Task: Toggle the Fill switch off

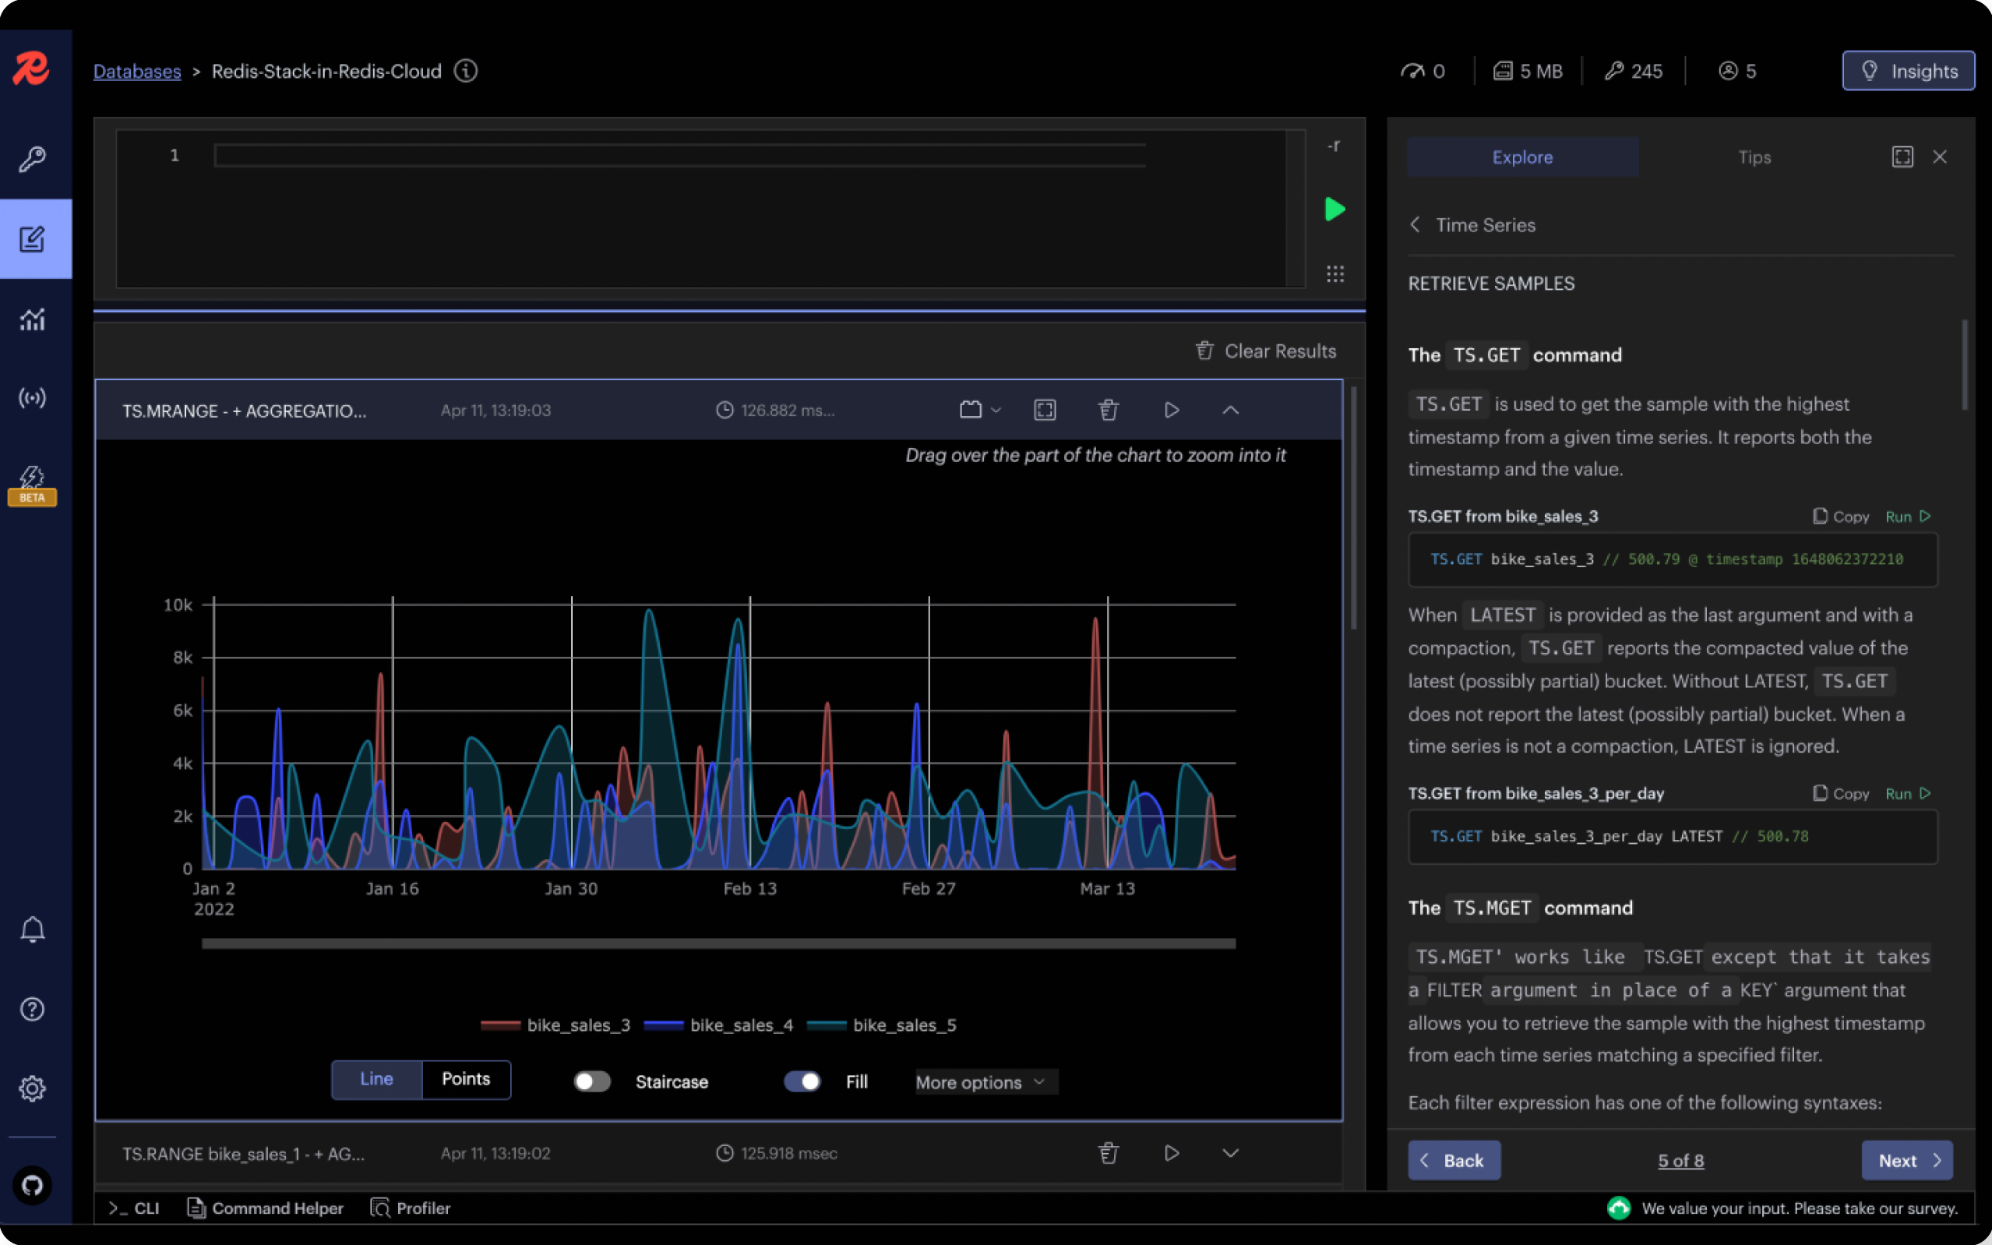Action: [x=802, y=1081]
